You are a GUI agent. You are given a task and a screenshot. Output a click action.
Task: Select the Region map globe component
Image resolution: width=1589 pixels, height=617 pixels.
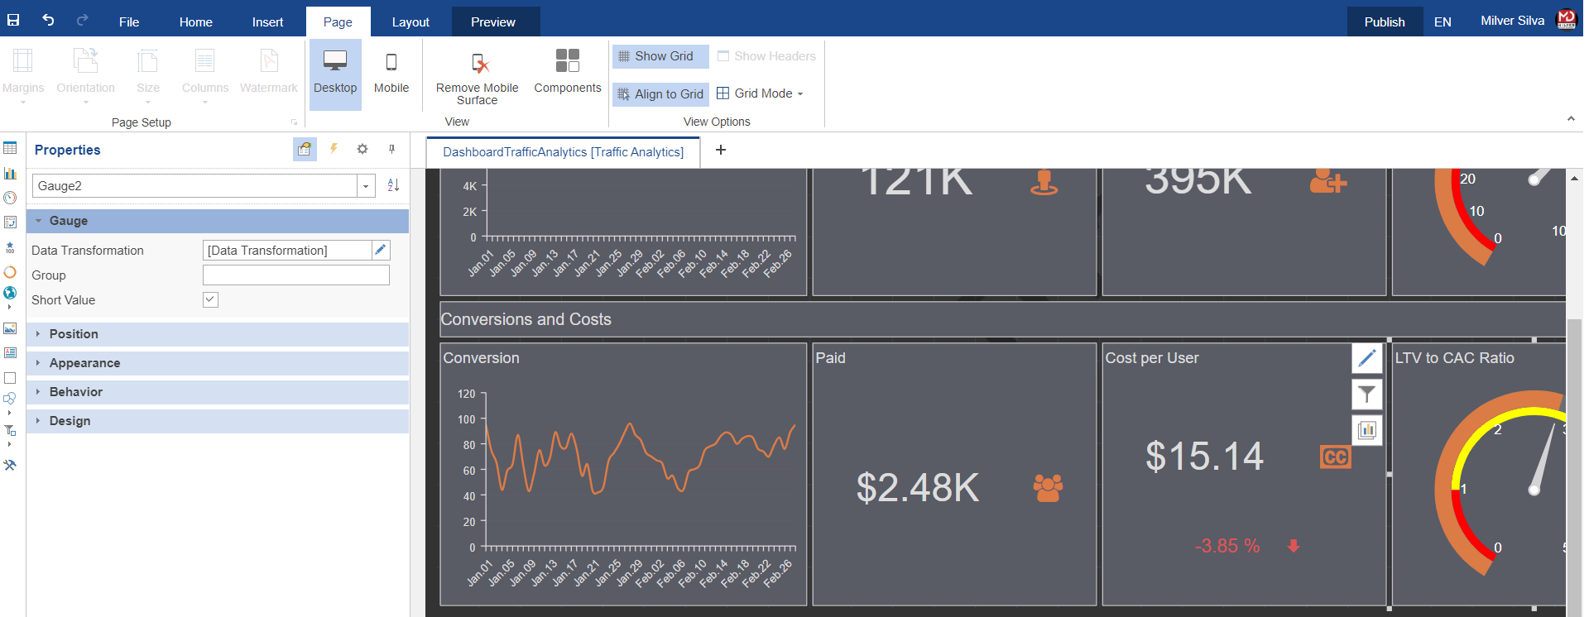(x=10, y=293)
